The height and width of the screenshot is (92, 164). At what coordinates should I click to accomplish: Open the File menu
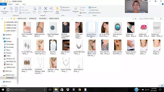point(3,4)
